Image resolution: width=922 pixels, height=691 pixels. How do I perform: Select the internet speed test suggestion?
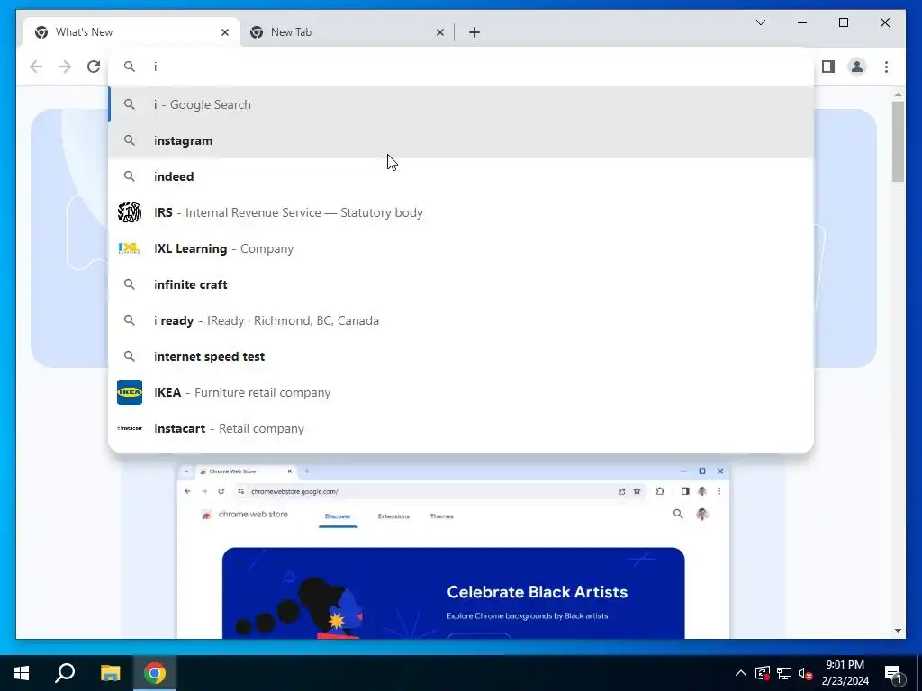point(461,356)
